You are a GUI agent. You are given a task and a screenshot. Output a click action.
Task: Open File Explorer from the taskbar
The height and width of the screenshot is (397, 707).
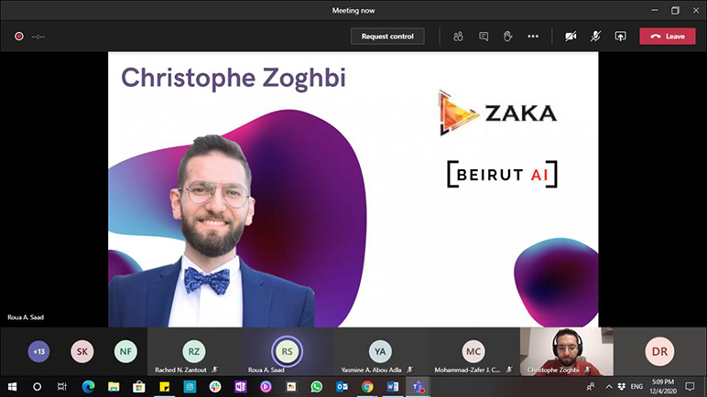(114, 387)
